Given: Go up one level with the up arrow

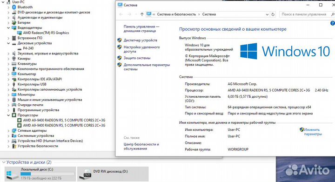Looking at the screenshot, I should 142,14.
